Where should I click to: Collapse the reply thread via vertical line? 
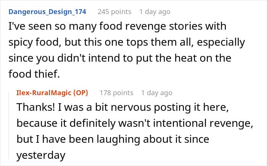click(x=9, y=125)
